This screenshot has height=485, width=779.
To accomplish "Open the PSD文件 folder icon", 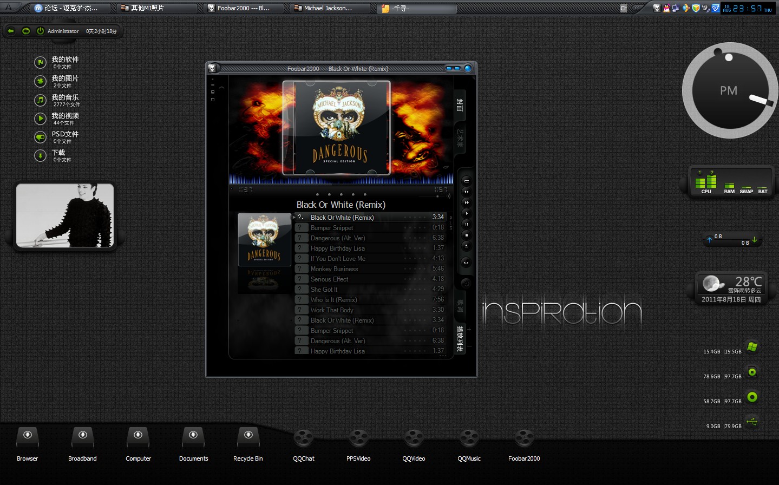I will pos(40,137).
